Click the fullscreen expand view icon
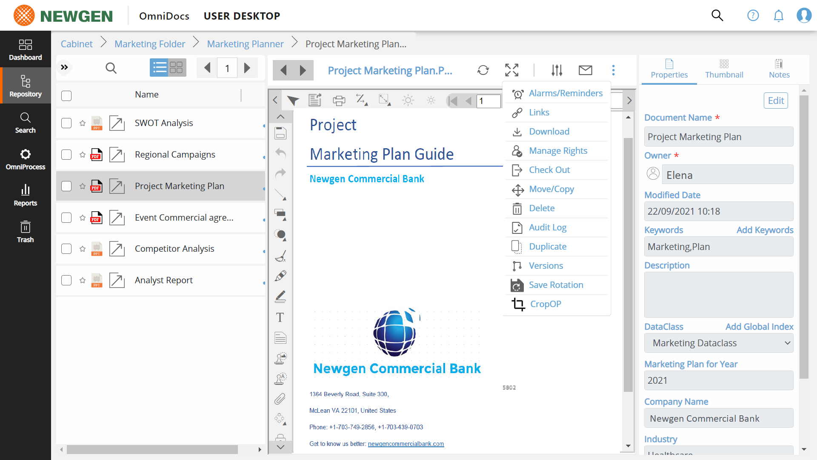The width and height of the screenshot is (817, 460). pos(511,70)
